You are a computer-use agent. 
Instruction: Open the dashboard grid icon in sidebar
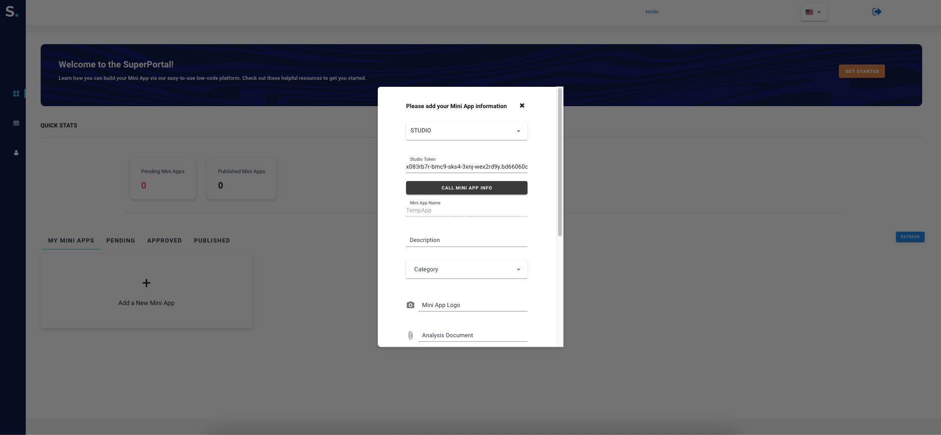pos(16,93)
